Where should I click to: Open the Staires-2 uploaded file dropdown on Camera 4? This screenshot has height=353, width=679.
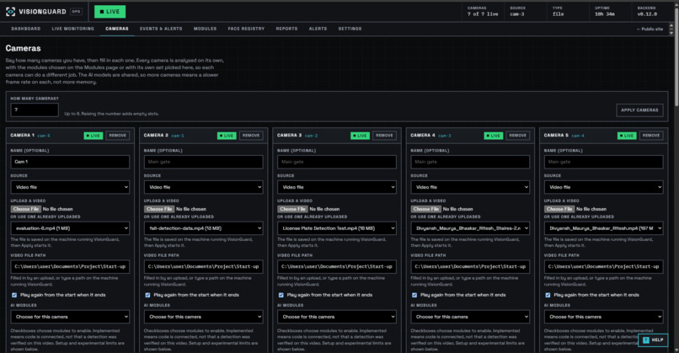(x=470, y=227)
